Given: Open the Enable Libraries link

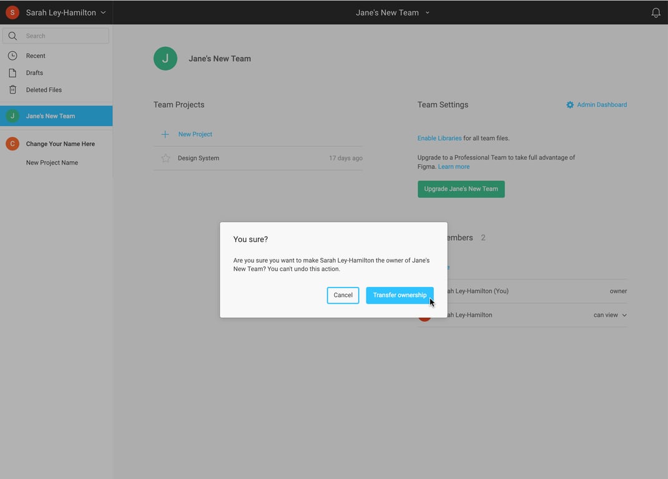Looking at the screenshot, I should (440, 138).
